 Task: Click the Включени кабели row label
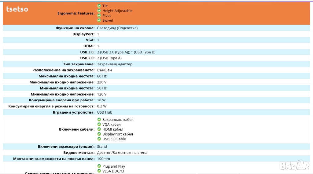77,129
